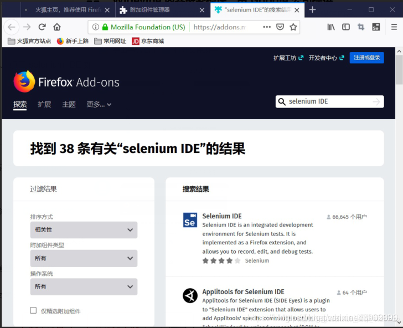Open 火狐官方站点 bookmark folder
The width and height of the screenshot is (403, 328).
[x=29, y=41]
